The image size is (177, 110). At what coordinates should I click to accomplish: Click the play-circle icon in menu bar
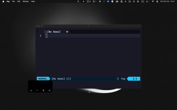pyautogui.click(x=134, y=1)
